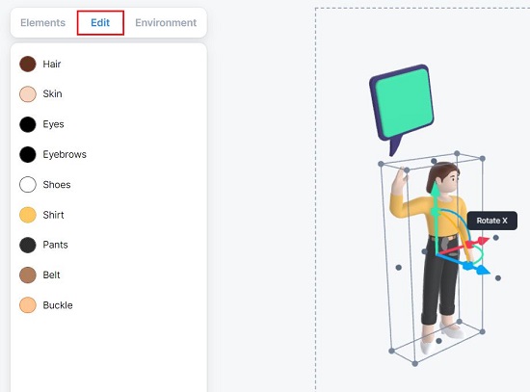530x392 pixels.
Task: Click the bottom front bounding box corner handle
Action: (415, 364)
